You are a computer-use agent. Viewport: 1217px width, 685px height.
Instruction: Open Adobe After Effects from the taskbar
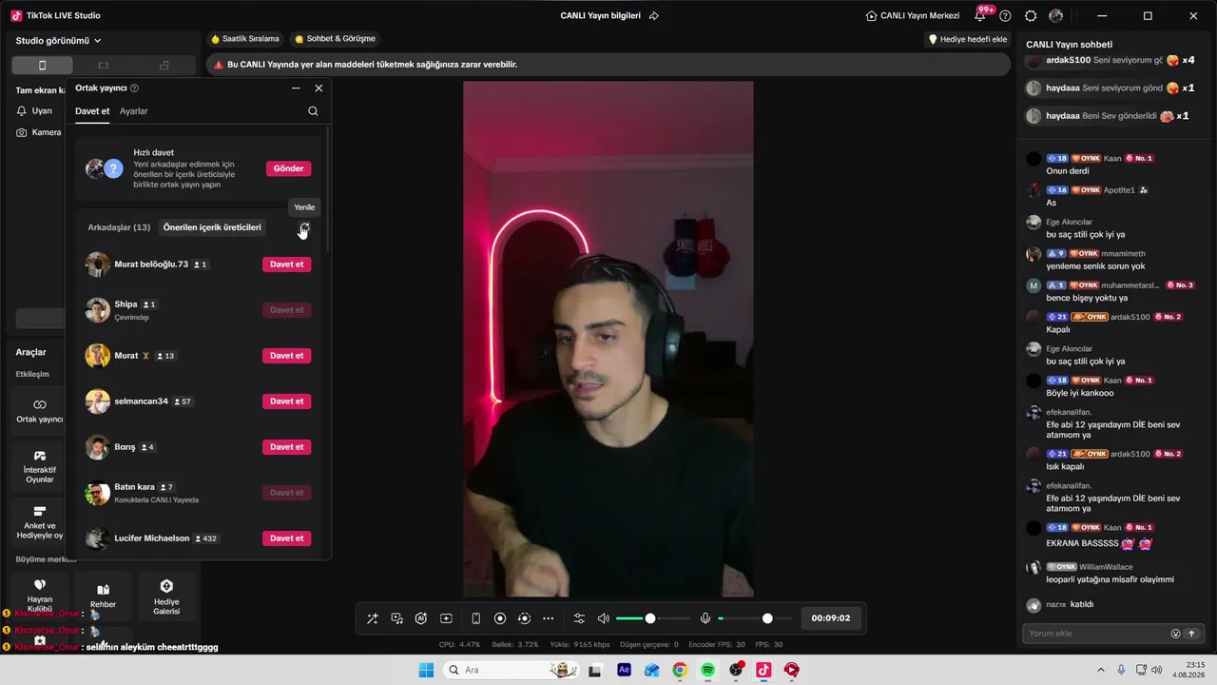point(624,670)
